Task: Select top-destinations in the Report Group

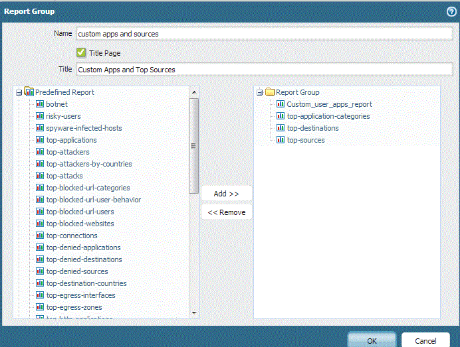Action: click(312, 128)
